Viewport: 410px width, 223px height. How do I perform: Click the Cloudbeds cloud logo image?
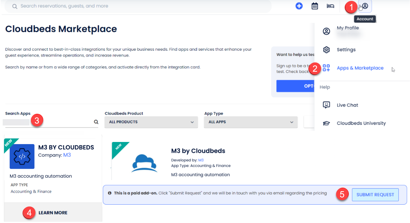pos(144,164)
